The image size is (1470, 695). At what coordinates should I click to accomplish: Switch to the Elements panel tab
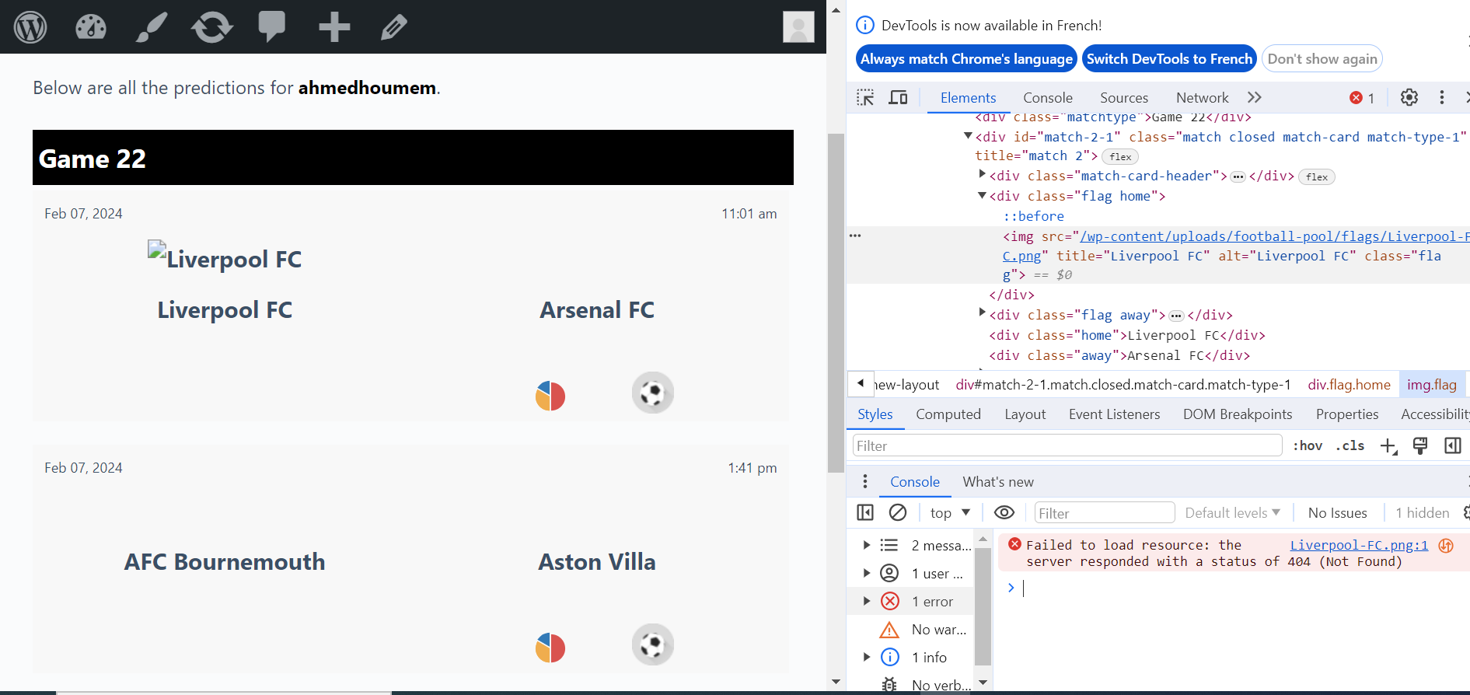[968, 97]
